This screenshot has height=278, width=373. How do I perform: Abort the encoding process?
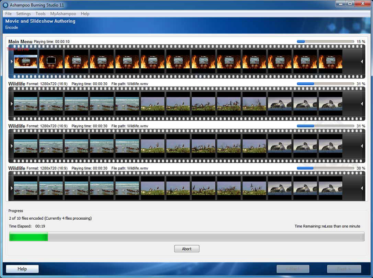(186, 249)
